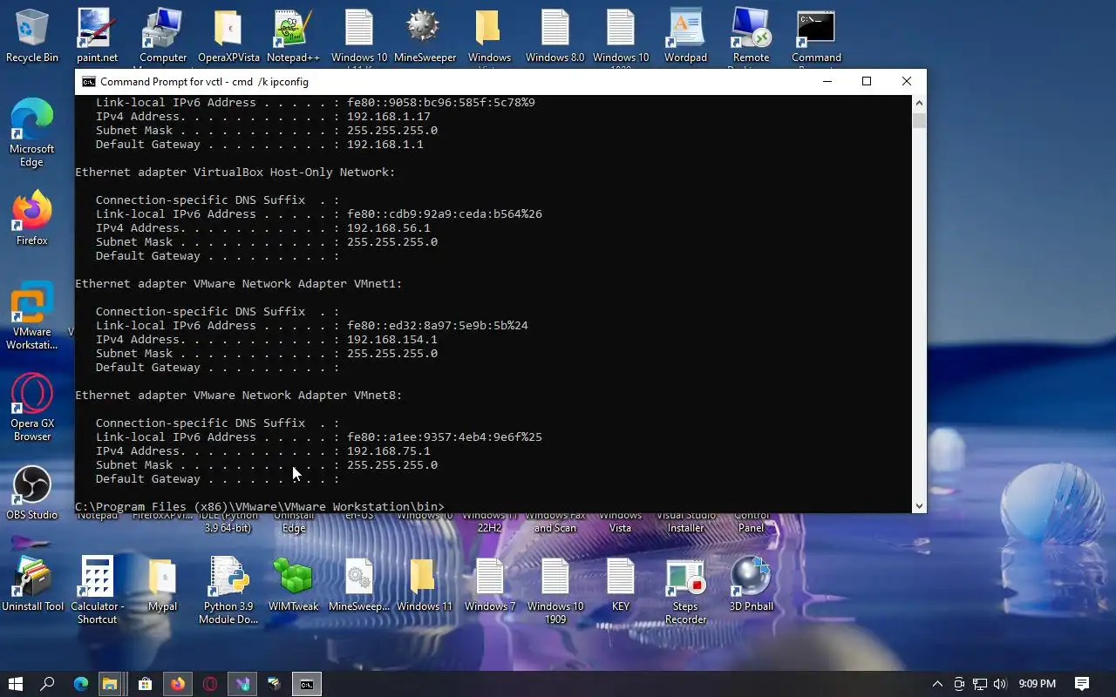
Task: Open the MineSweep... settings file icon in the bottom row
Action: point(359,584)
